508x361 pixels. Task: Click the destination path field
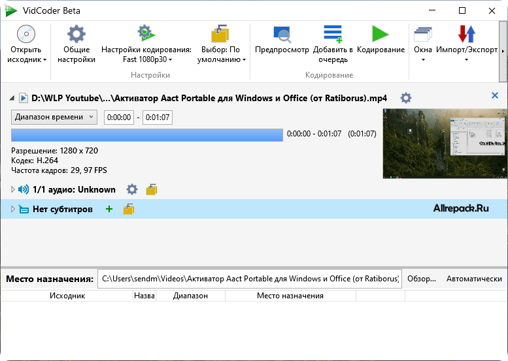click(x=250, y=279)
